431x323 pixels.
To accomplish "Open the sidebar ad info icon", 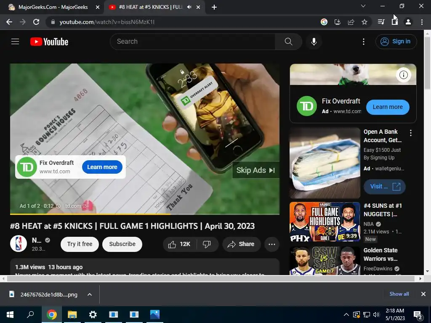I will click(403, 75).
